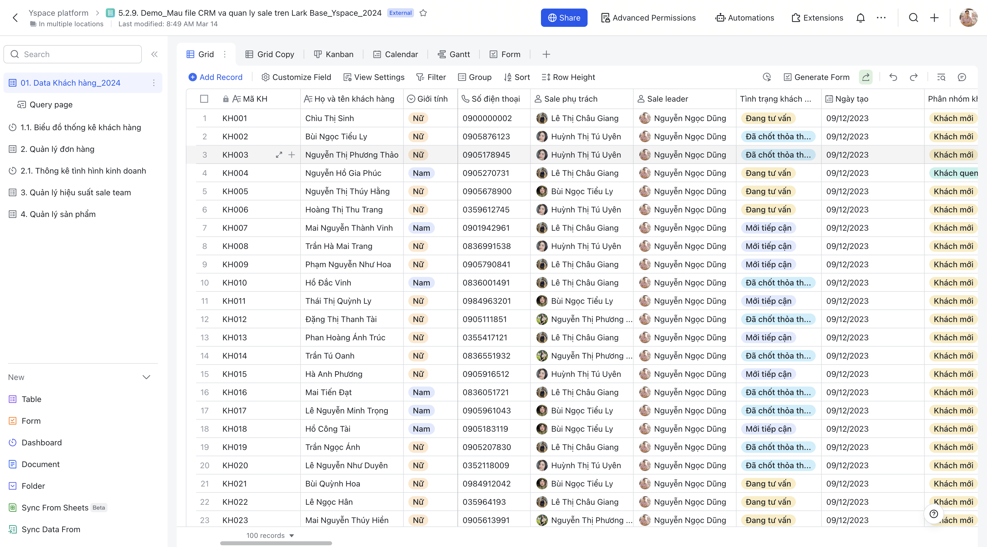Open the notifications bell

(861, 18)
